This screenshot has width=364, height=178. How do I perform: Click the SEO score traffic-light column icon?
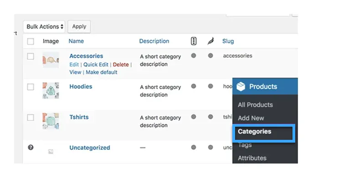194,41
